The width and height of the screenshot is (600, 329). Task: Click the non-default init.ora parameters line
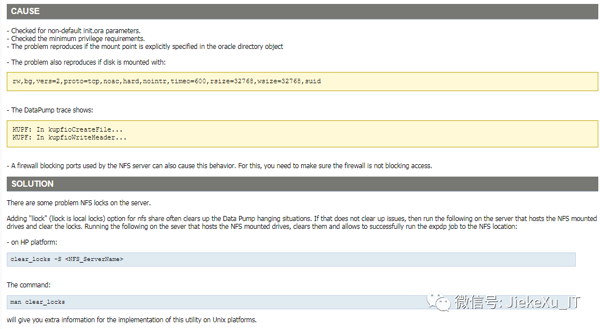click(74, 30)
